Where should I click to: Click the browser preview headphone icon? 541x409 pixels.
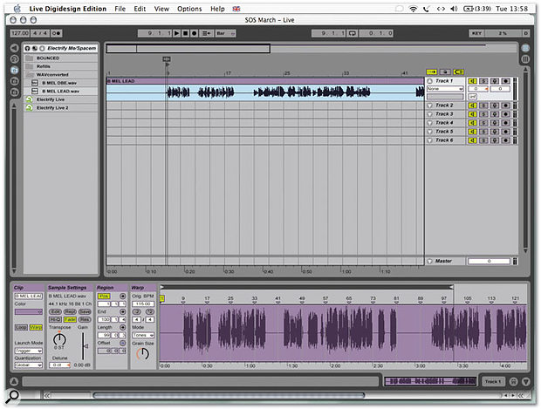tap(28, 48)
